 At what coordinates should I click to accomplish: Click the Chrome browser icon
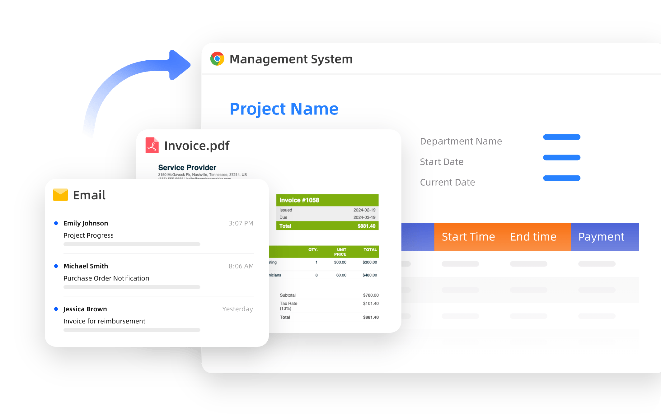217,58
